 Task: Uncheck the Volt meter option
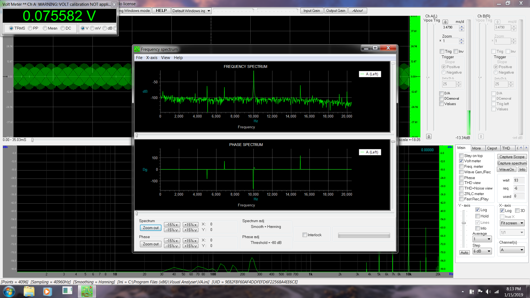461,161
